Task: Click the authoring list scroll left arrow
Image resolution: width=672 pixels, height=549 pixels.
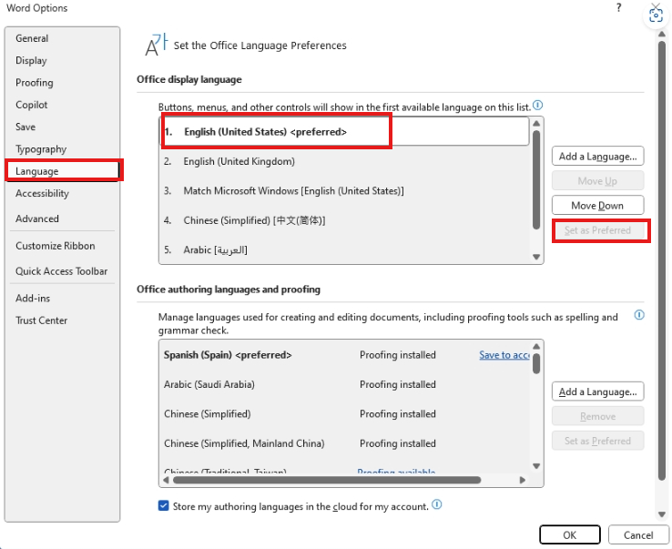Action: tap(167, 480)
